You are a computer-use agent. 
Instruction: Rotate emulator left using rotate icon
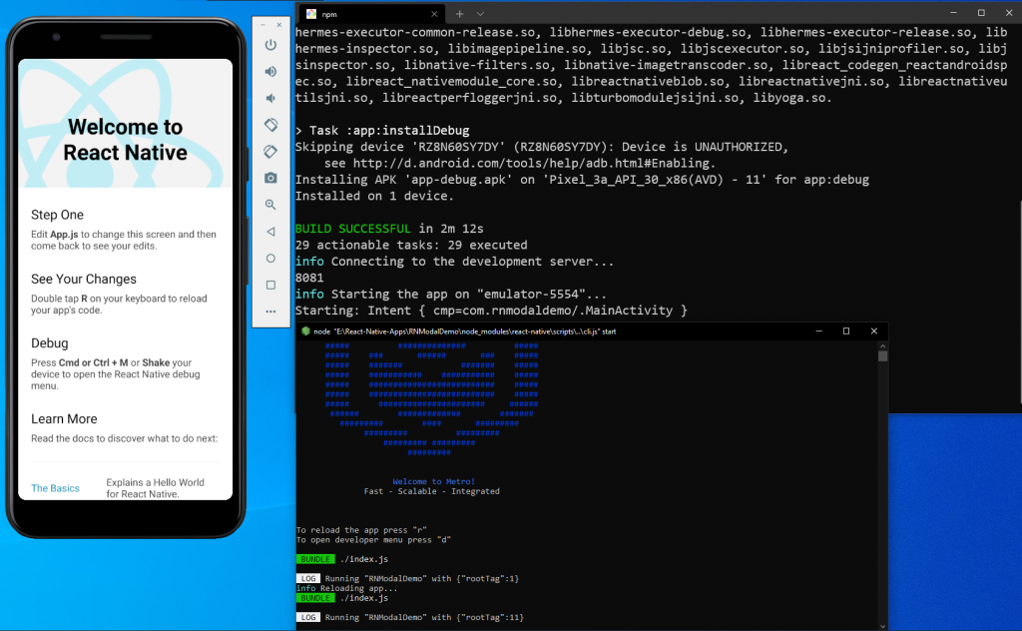coord(270,125)
